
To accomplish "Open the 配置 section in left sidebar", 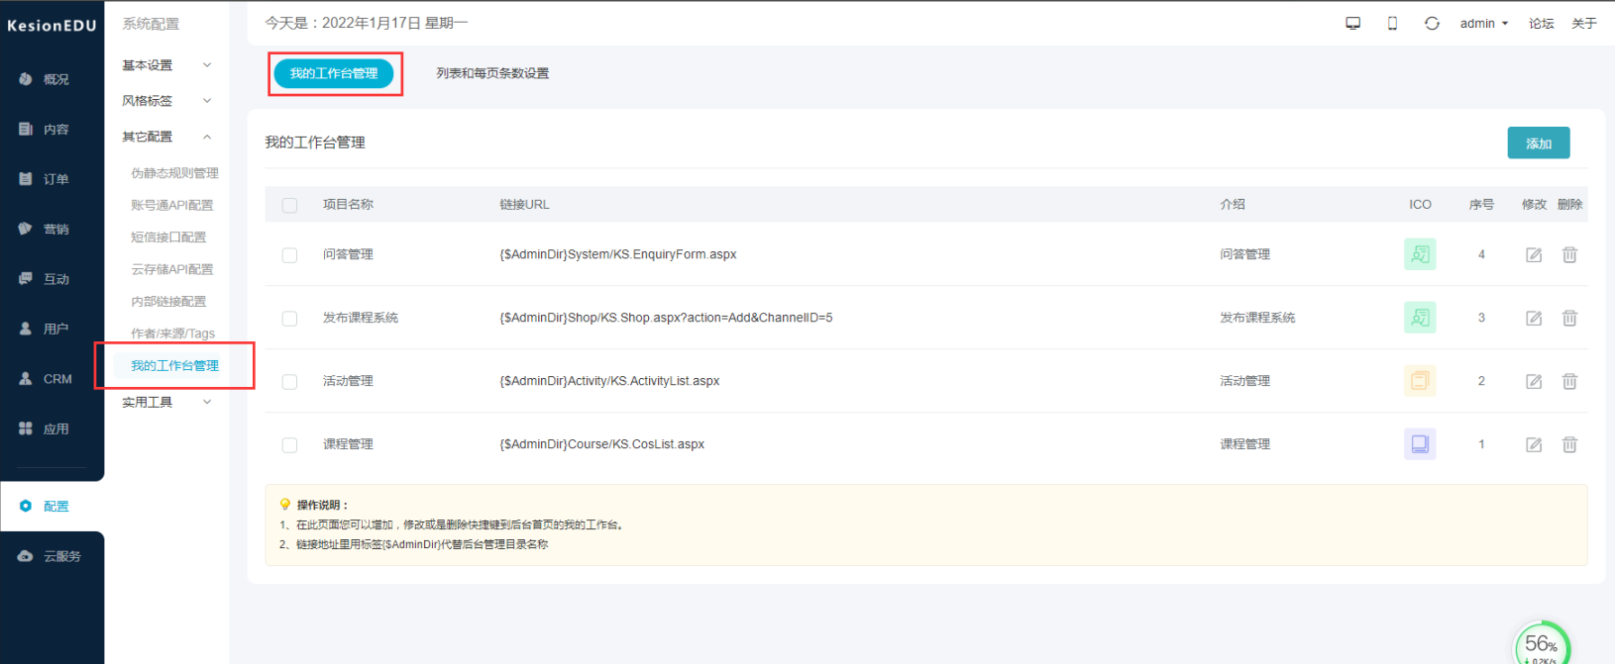I will pyautogui.click(x=46, y=506).
